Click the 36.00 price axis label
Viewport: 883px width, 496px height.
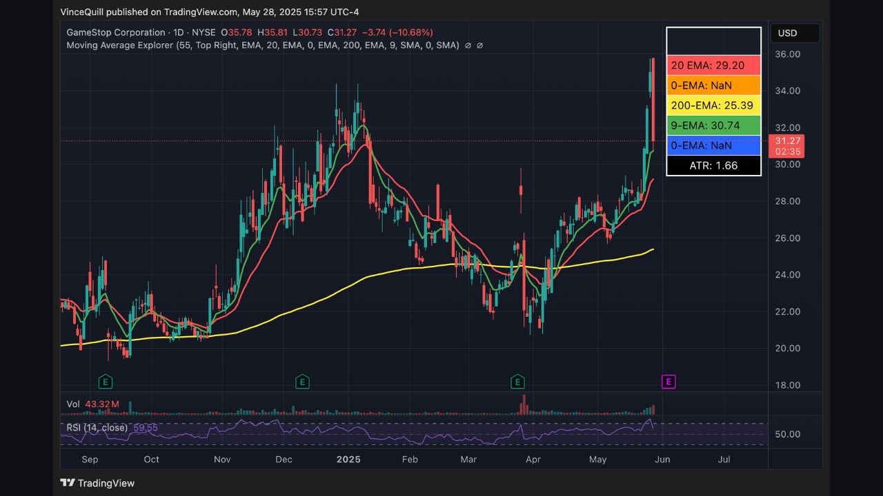(787, 54)
